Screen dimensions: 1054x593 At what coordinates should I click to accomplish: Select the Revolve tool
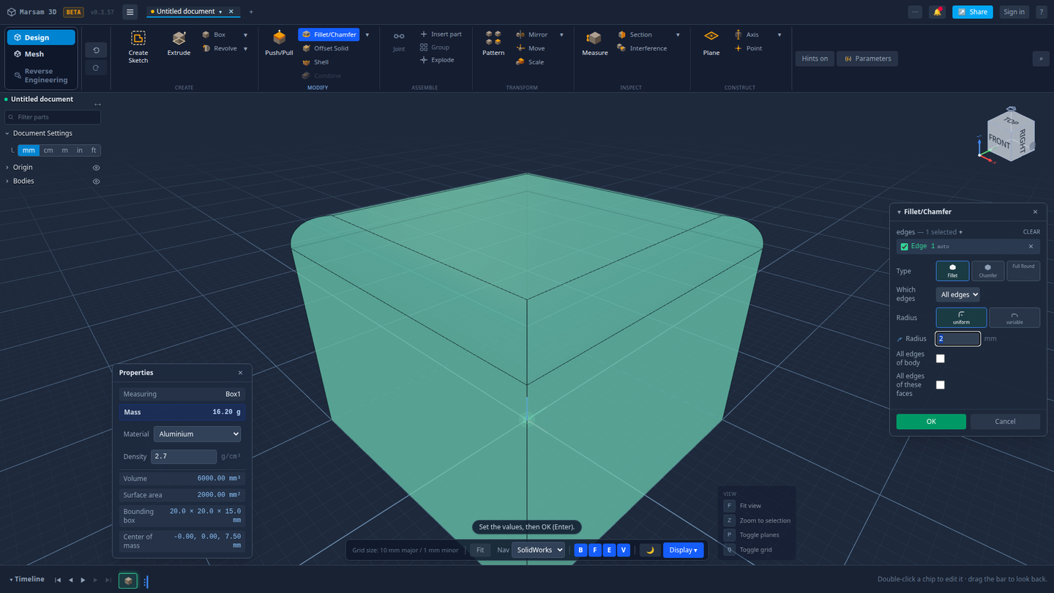[x=220, y=48]
